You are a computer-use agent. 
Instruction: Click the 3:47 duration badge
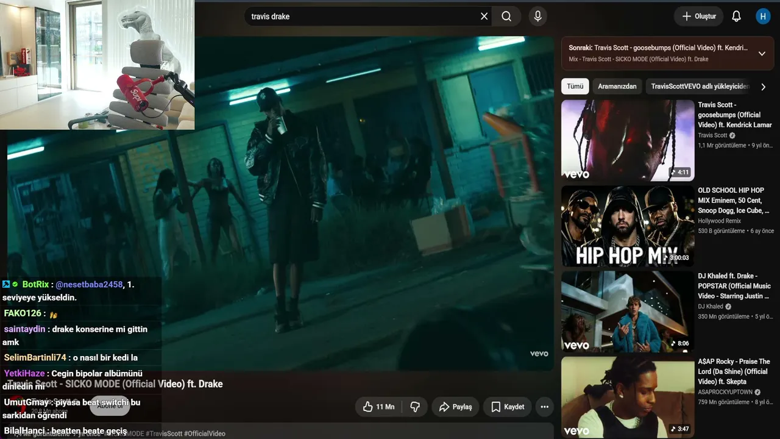(680, 429)
